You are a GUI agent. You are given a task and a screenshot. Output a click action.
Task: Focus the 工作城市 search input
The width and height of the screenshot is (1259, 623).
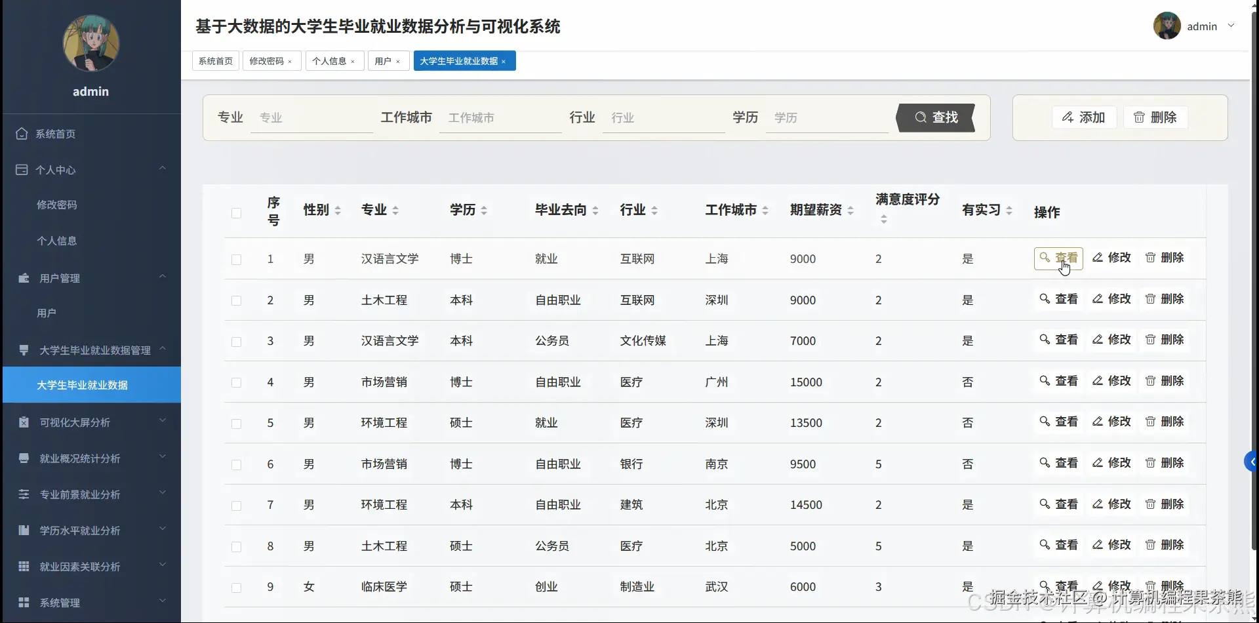(x=500, y=118)
